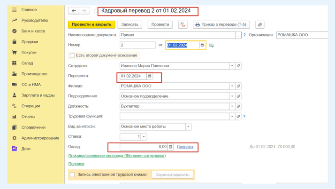The width and height of the screenshot is (335, 189).
Task: Open the Склад section
Action: (x=27, y=63)
